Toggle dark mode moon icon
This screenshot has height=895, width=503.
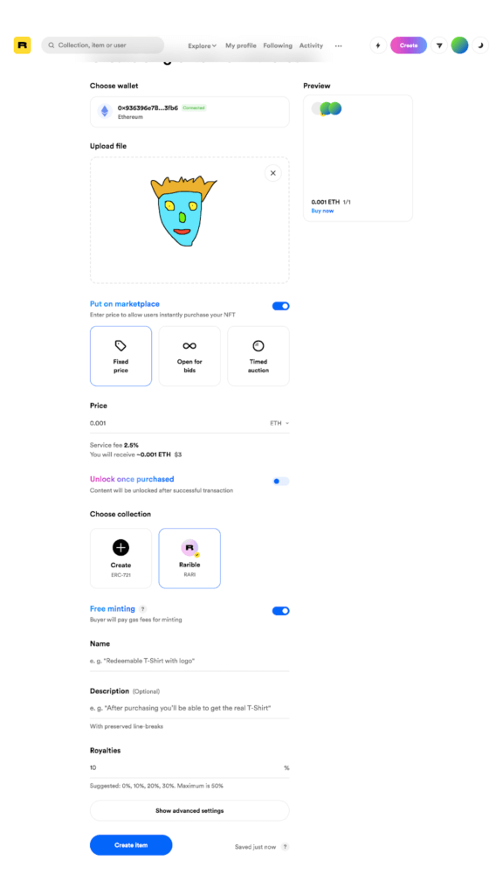481,45
